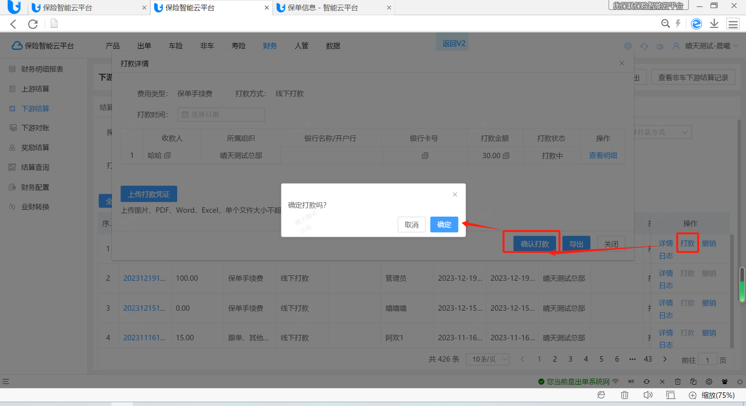The width and height of the screenshot is (746, 406).
Task: Open the 人管 top menu
Action: coord(302,46)
